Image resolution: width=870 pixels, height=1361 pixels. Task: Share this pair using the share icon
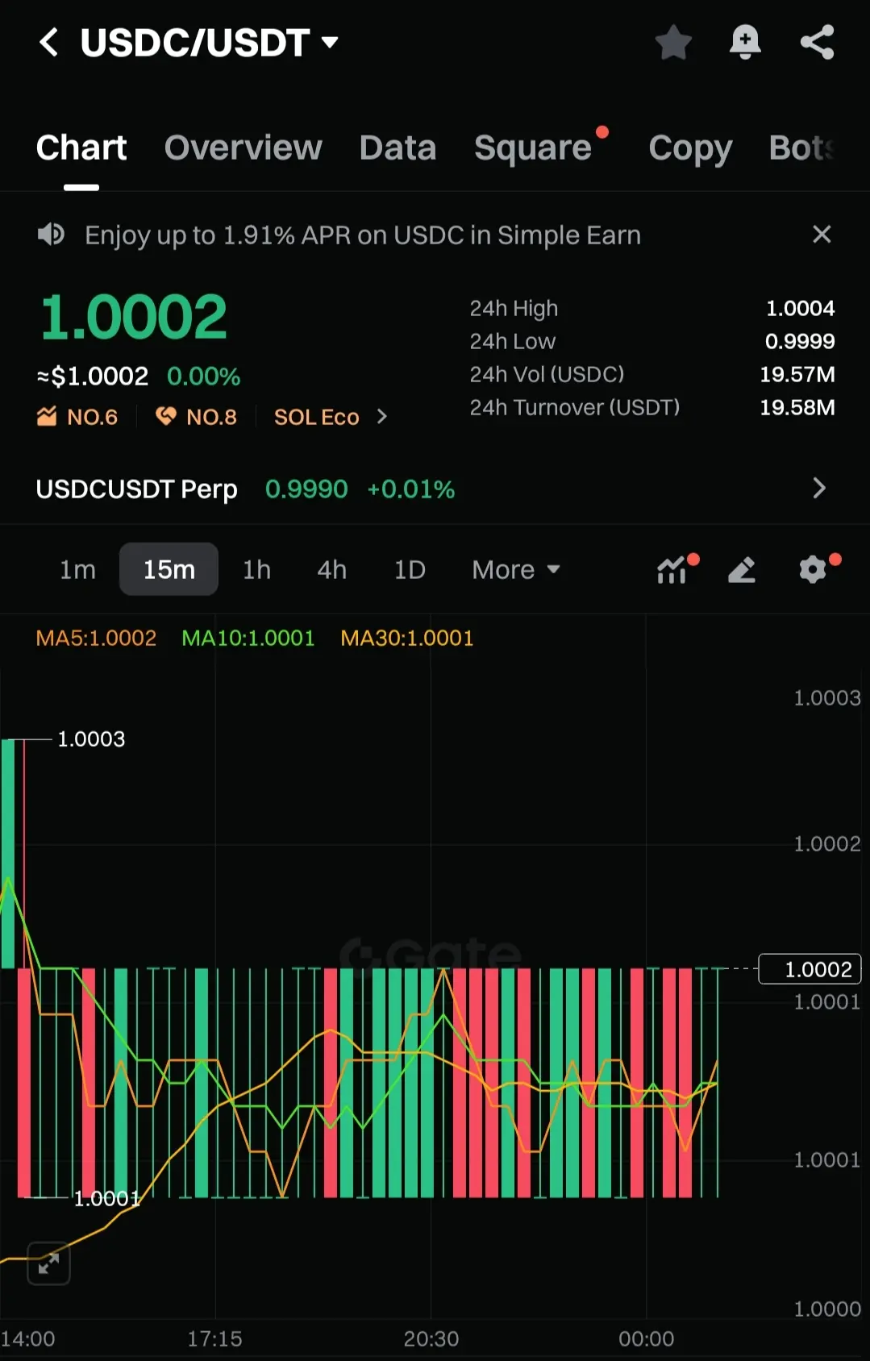coord(817,42)
